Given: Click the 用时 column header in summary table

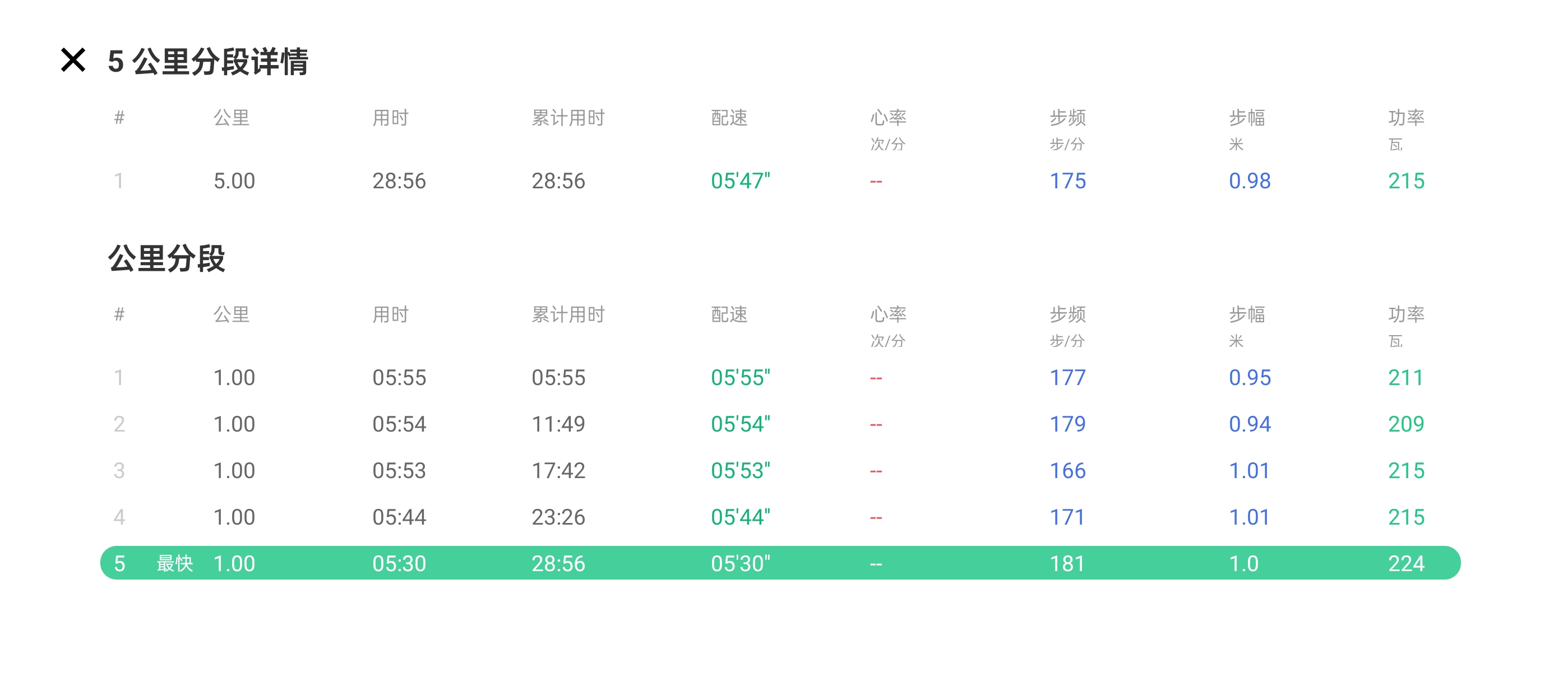Looking at the screenshot, I should click(x=390, y=118).
